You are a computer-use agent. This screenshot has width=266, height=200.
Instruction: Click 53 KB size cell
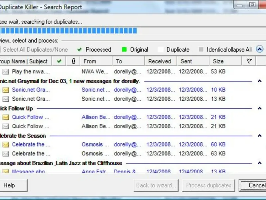(218, 72)
